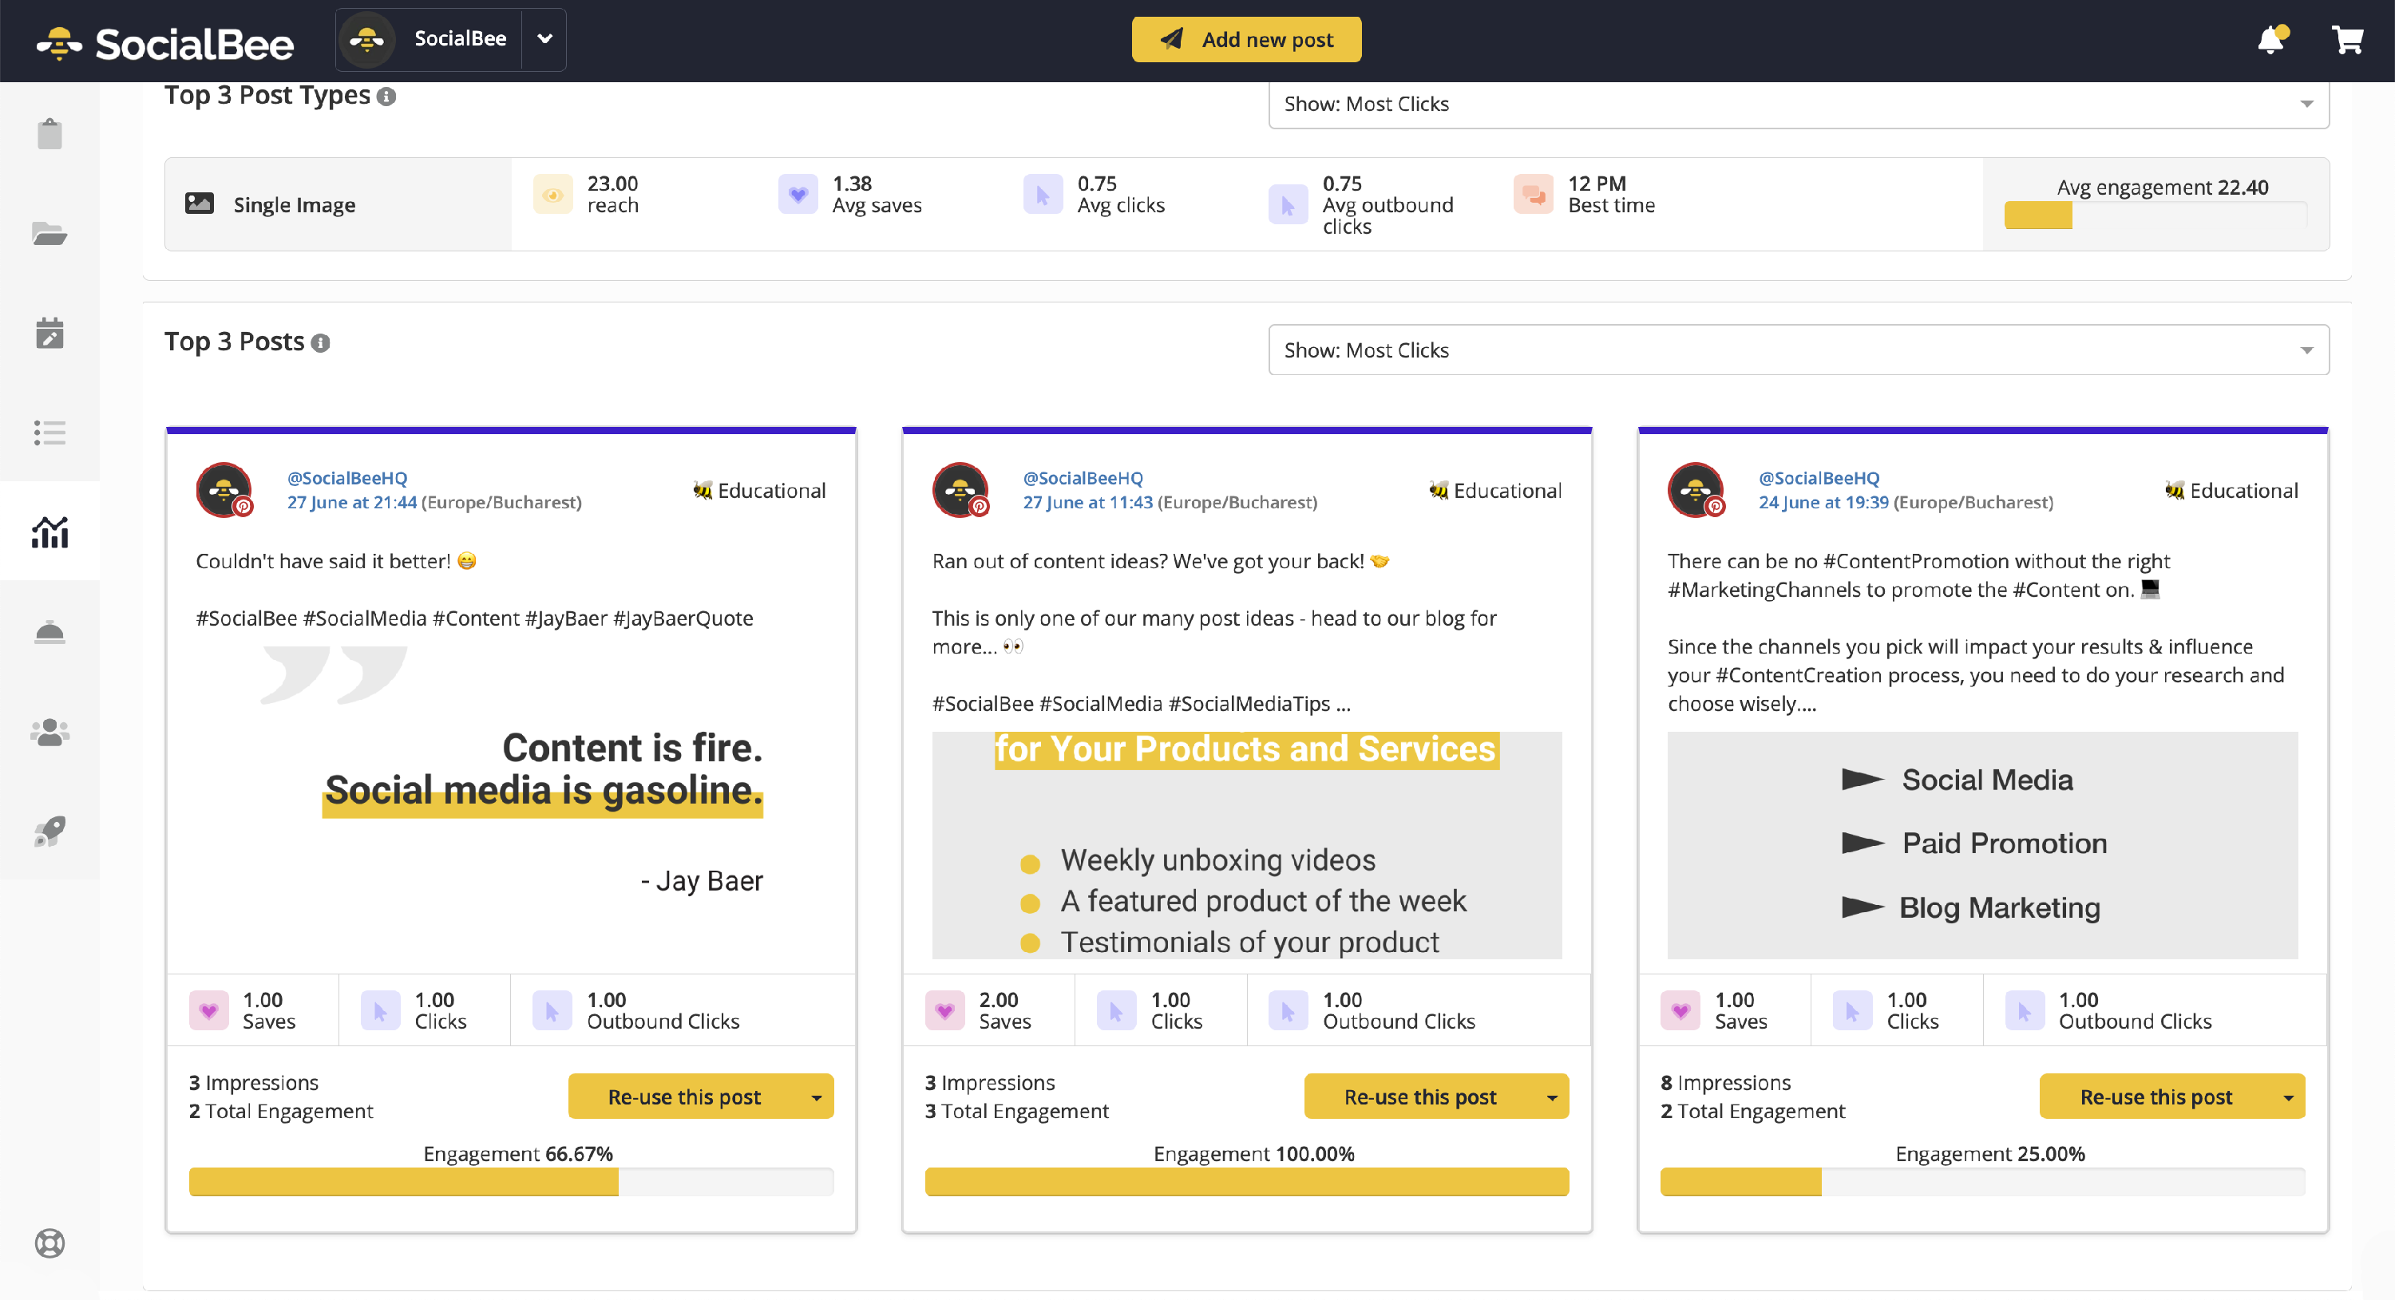The image size is (2395, 1300).
Task: Open the concierge bell sidebar icon
Action: pyautogui.click(x=49, y=632)
